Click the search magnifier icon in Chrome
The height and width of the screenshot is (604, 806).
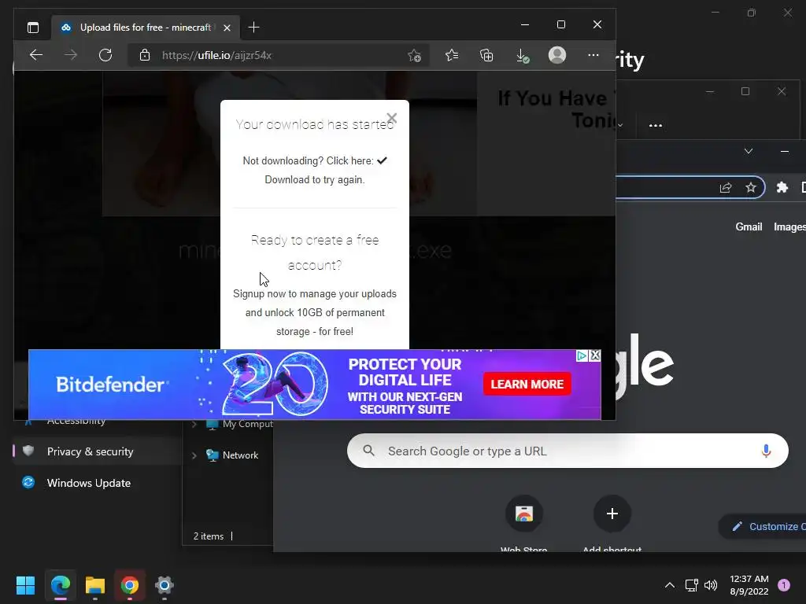368,451
